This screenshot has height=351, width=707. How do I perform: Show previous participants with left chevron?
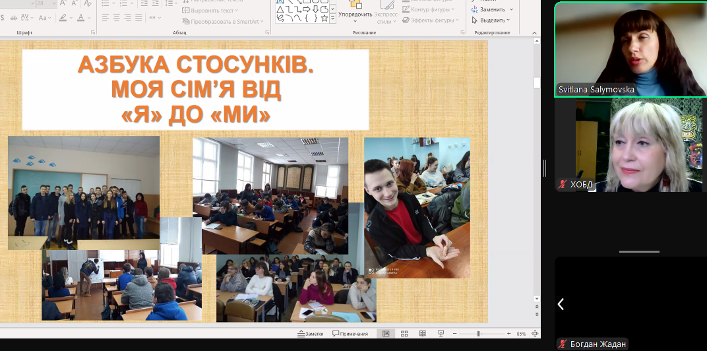click(561, 305)
